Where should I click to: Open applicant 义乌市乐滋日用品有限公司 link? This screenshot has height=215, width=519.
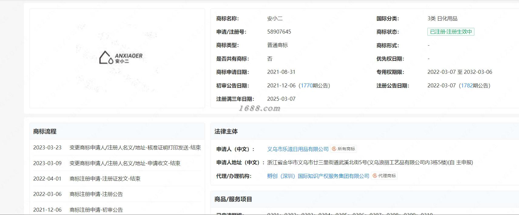tap(298, 149)
